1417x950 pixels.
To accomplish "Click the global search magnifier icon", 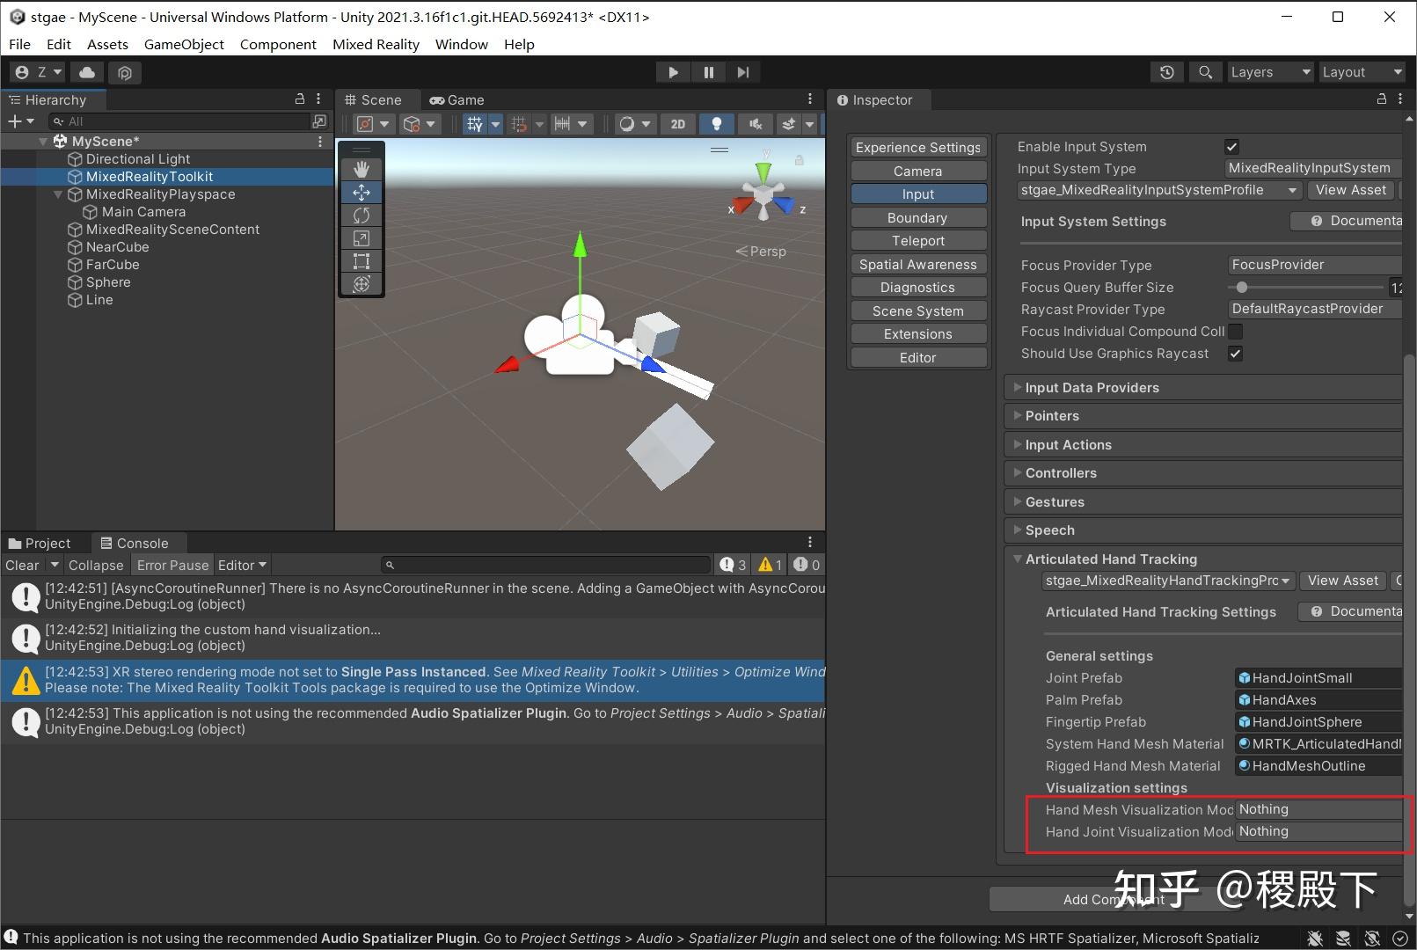I will 1205,72.
